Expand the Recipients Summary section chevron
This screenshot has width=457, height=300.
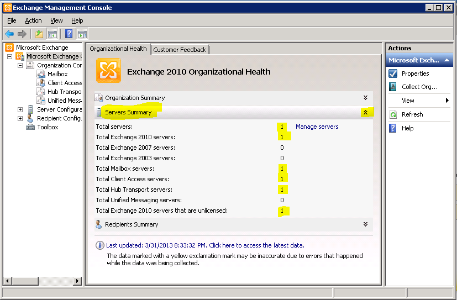point(365,224)
